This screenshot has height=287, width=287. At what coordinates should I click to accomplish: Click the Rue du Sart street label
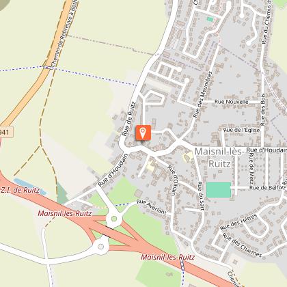pyautogui.click(x=200, y=195)
